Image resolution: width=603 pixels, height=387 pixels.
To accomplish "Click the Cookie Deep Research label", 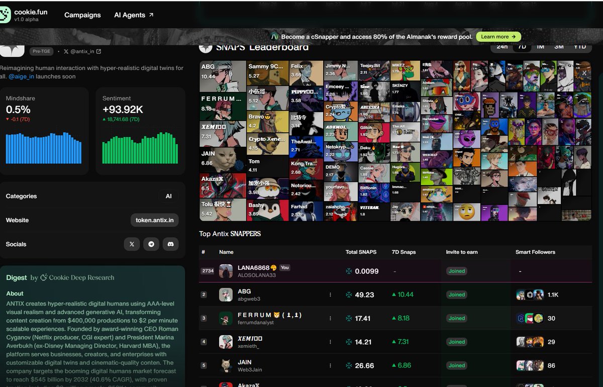I will [x=77, y=277].
